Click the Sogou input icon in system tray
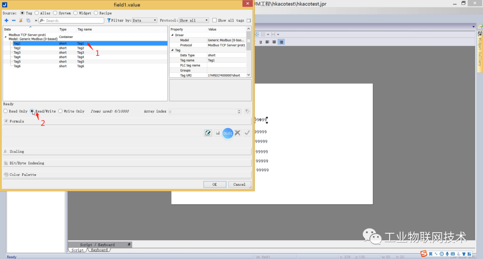 (424, 254)
